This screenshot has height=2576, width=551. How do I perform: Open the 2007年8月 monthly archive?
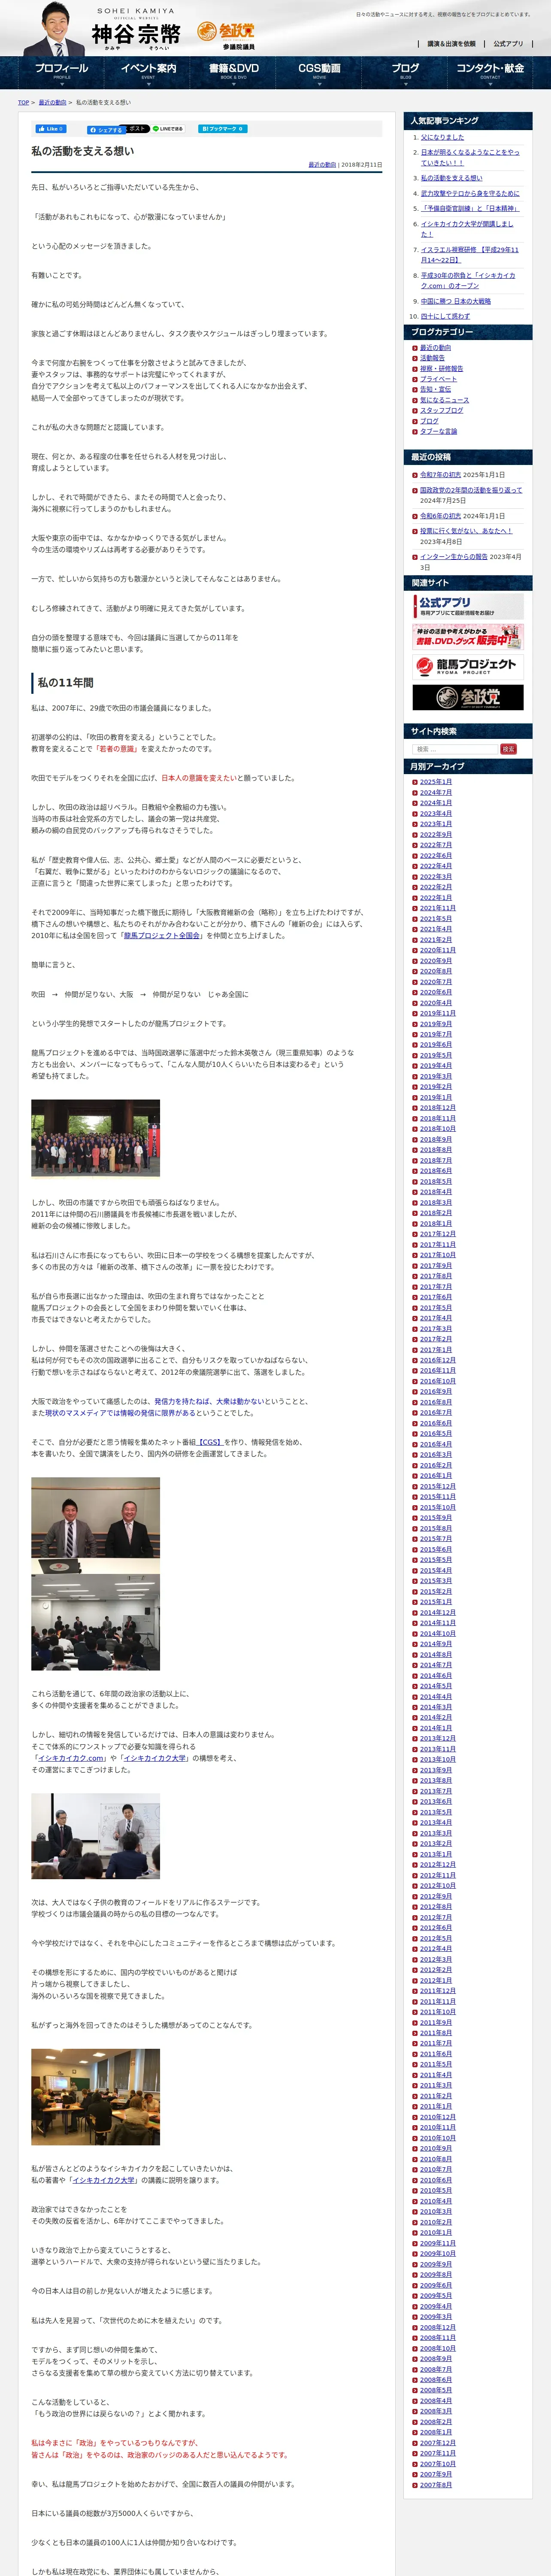point(436,2485)
